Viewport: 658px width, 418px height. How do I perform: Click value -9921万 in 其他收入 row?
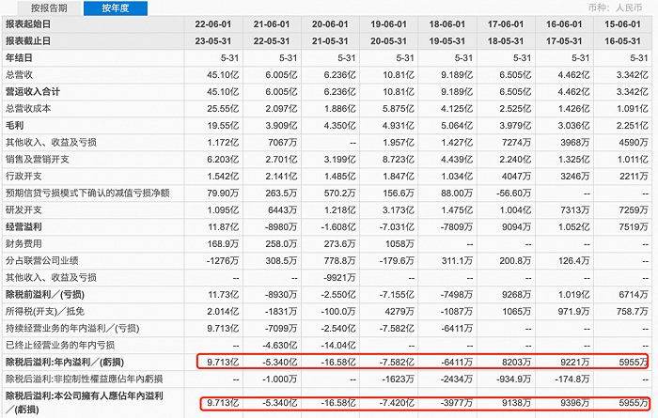339,277
